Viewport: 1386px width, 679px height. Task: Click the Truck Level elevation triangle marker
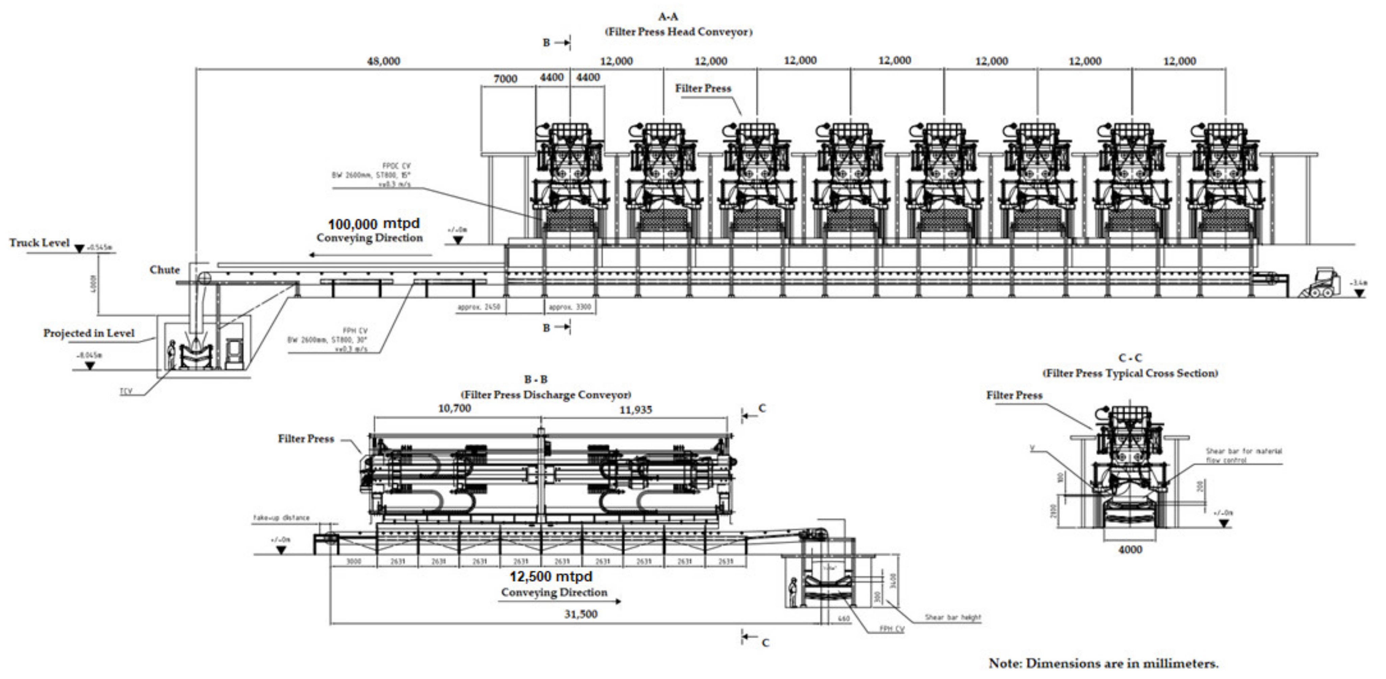coord(80,249)
